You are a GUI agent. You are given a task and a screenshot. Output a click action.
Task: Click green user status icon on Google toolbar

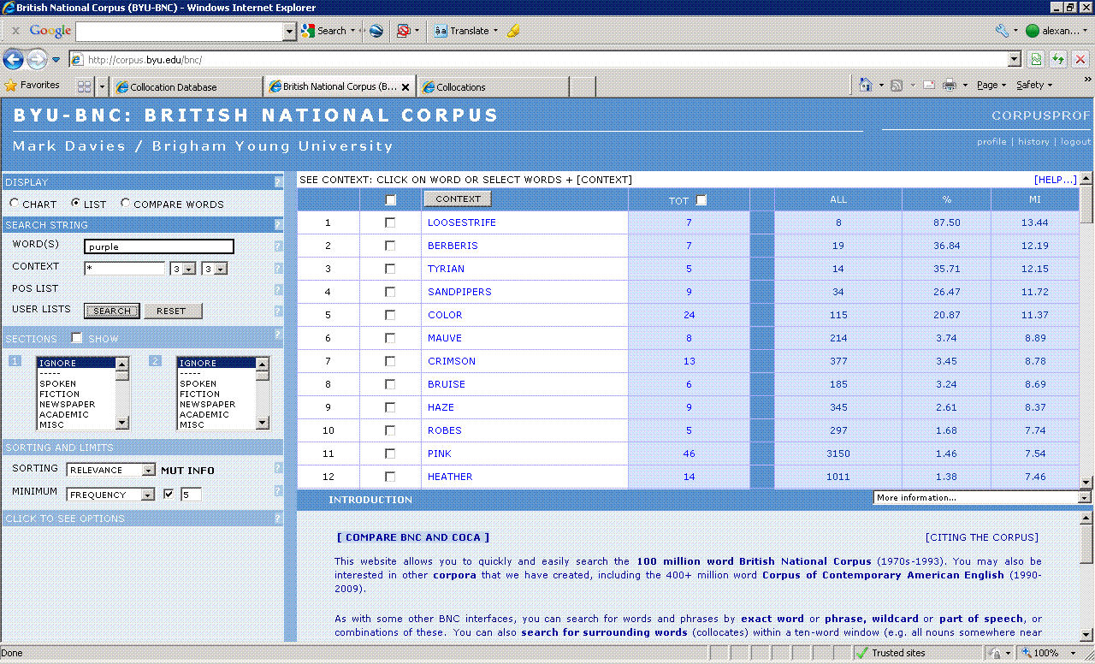pyautogui.click(x=1032, y=31)
